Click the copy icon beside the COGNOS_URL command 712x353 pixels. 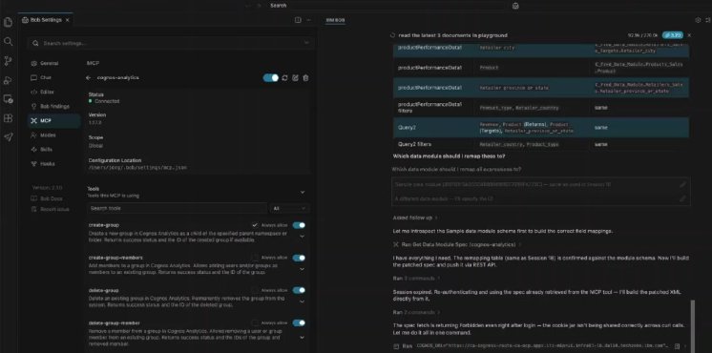677,346
